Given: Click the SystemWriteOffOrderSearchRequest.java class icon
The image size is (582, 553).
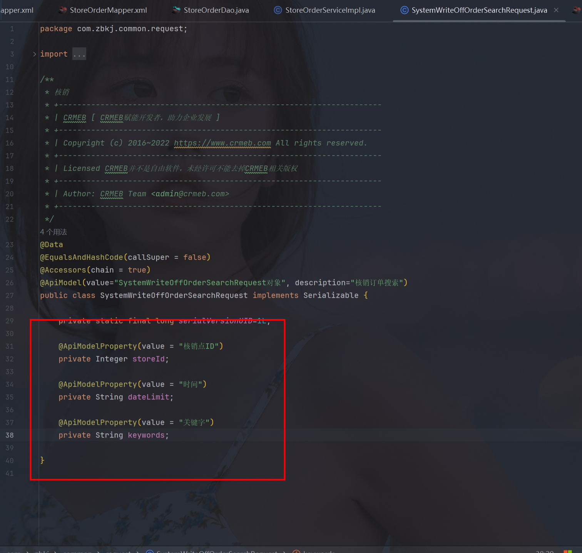Looking at the screenshot, I should (404, 10).
